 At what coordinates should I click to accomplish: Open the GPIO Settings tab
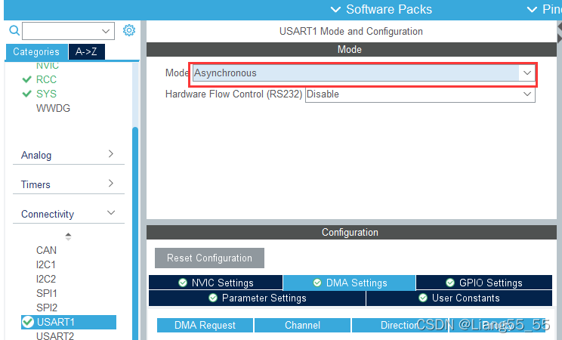point(484,283)
